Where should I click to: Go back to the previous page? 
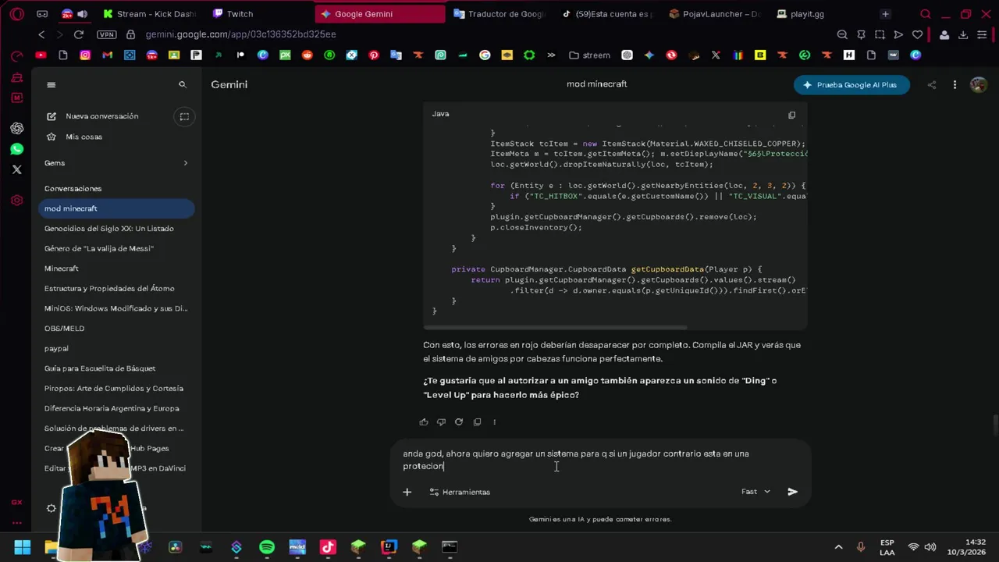pyautogui.click(x=41, y=34)
